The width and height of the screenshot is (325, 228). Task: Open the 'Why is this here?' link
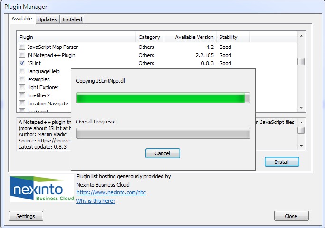[96, 201]
